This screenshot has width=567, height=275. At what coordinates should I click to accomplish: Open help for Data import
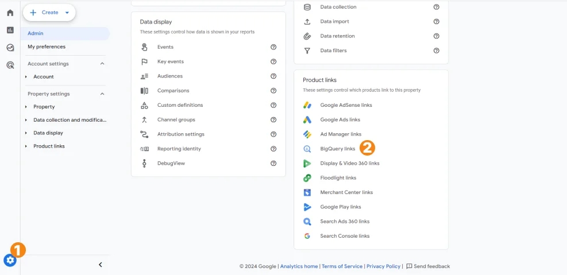[437, 22]
